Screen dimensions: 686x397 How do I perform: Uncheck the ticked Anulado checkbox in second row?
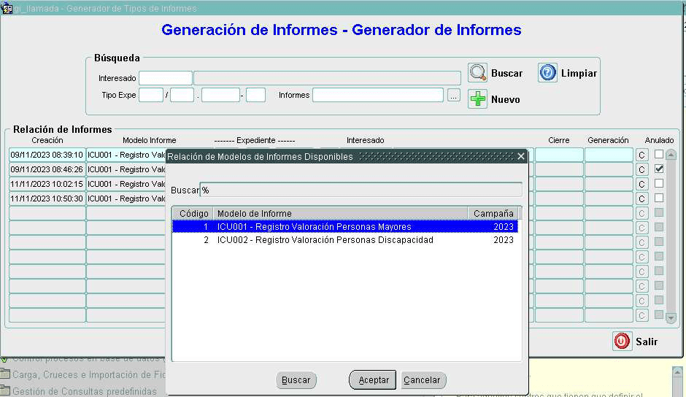click(659, 169)
